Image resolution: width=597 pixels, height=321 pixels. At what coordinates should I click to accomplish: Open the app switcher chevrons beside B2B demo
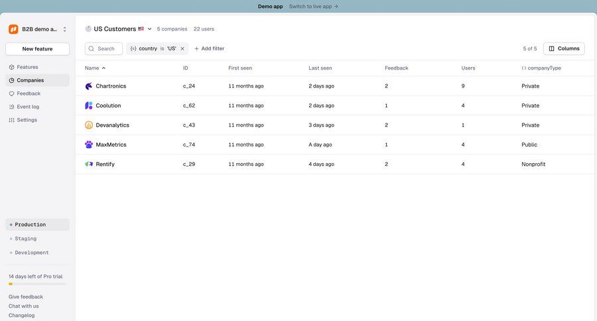pyautogui.click(x=65, y=29)
